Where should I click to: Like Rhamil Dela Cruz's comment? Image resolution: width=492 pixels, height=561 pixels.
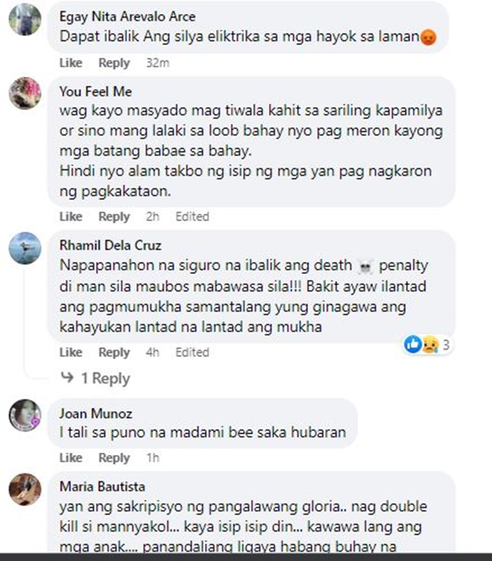click(71, 353)
